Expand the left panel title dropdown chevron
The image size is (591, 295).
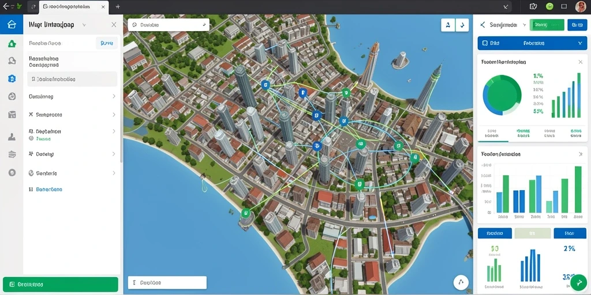(84, 25)
